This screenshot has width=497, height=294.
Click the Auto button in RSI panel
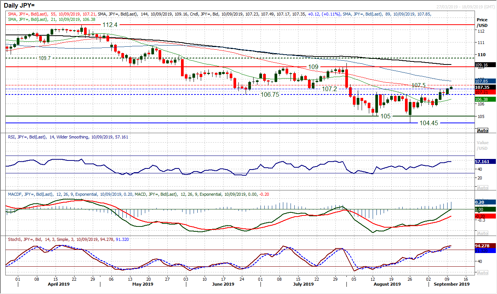coord(482,188)
